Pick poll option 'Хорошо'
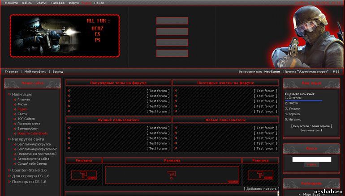 click(294, 114)
